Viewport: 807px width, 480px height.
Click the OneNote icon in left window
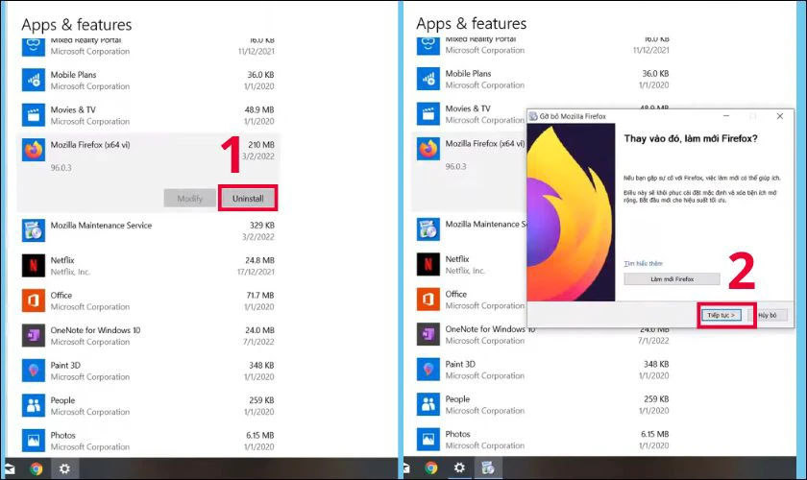pos(34,335)
